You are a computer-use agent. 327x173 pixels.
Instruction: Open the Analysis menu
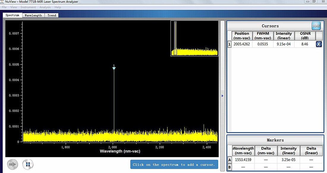45,7
